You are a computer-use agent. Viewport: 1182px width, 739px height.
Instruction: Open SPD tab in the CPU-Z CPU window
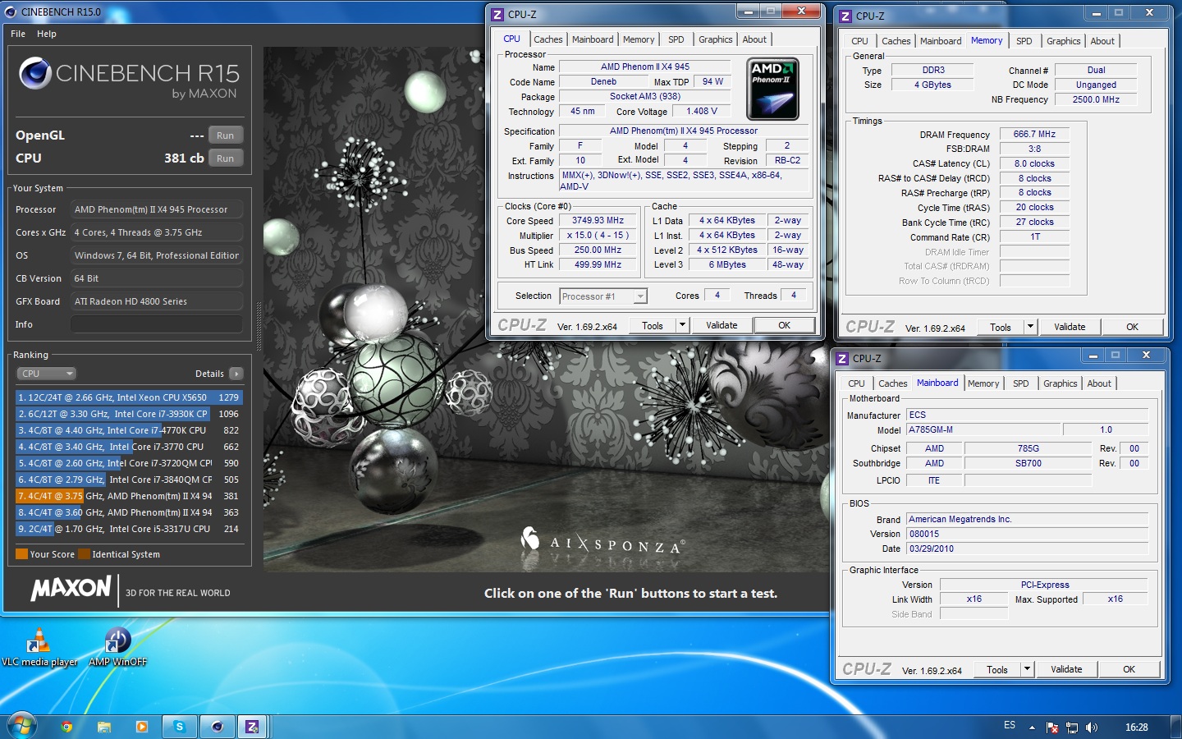point(676,39)
